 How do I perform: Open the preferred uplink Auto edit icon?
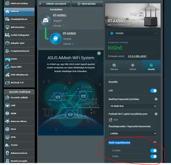tap(110, 120)
